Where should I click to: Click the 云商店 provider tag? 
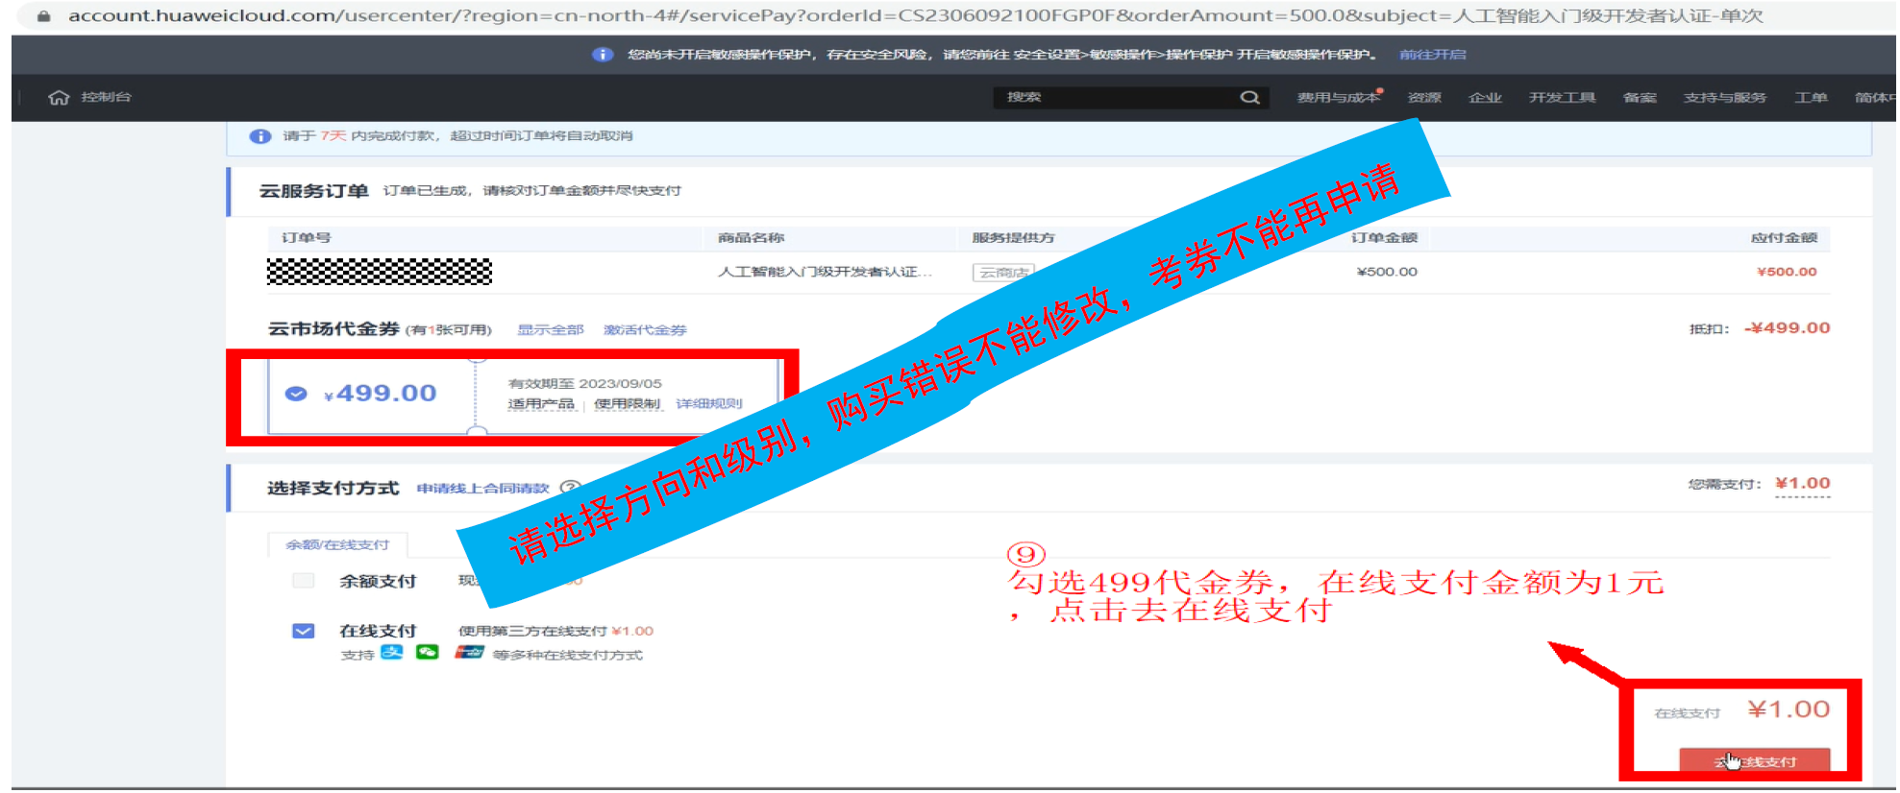(1003, 273)
